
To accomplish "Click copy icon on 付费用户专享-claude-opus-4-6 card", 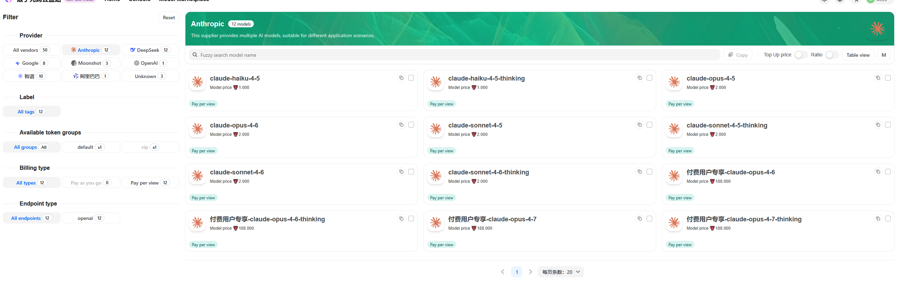I will (x=878, y=172).
